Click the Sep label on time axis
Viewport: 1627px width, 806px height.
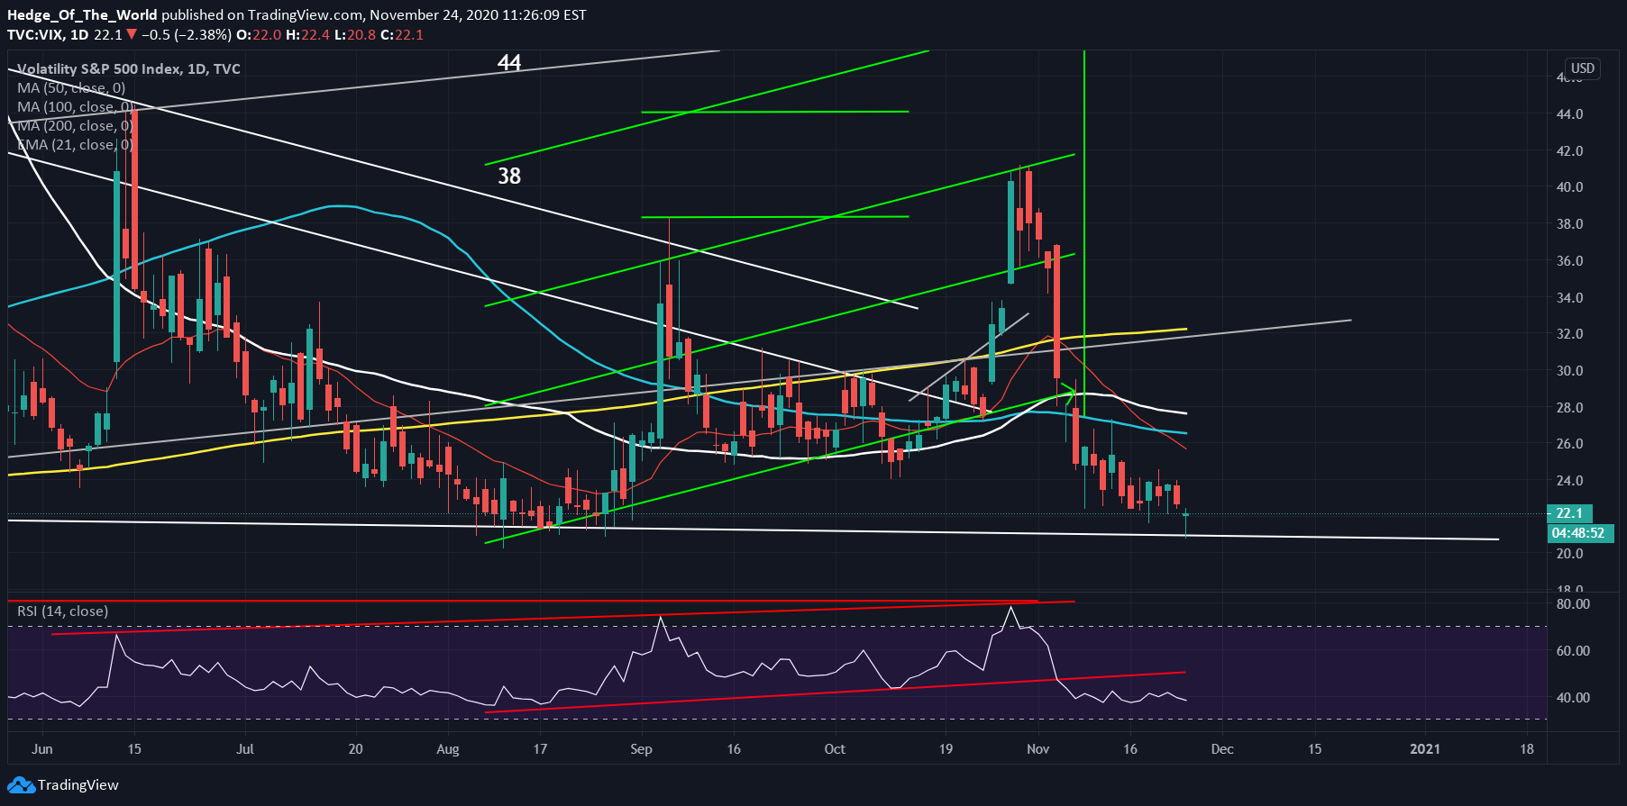tap(641, 749)
